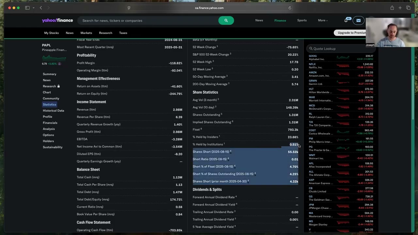Viewport: 418px width, 235px height.
Task: Go to Markets navigation item
Action: pos(86,33)
